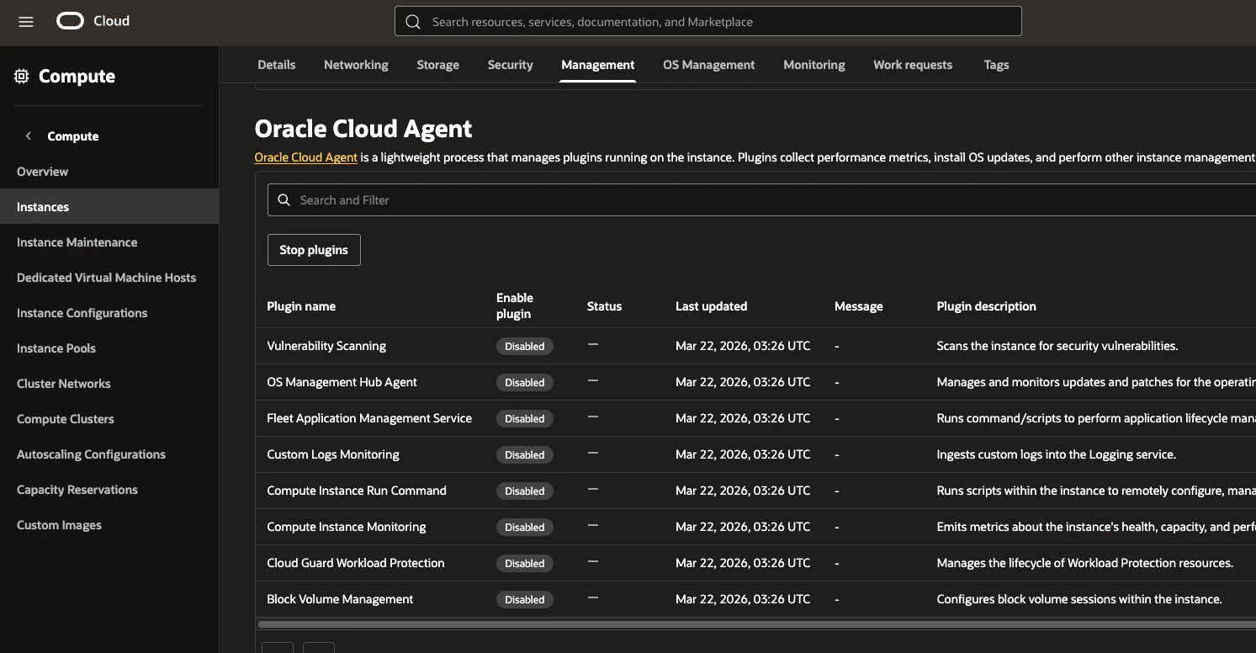
Task: Click the Status column header
Action: [x=604, y=306]
